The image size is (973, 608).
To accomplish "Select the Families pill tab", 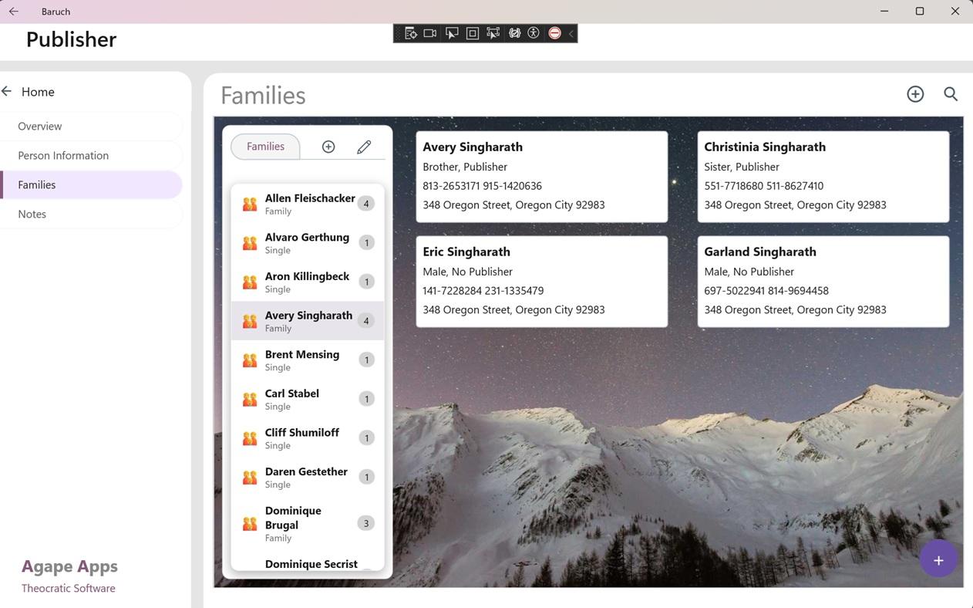I will [x=265, y=147].
